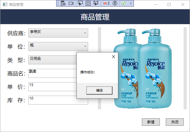Image resolution: width=190 pixels, height=132 pixels.
Task: Click the 供应商: label
Action: click(16, 33)
